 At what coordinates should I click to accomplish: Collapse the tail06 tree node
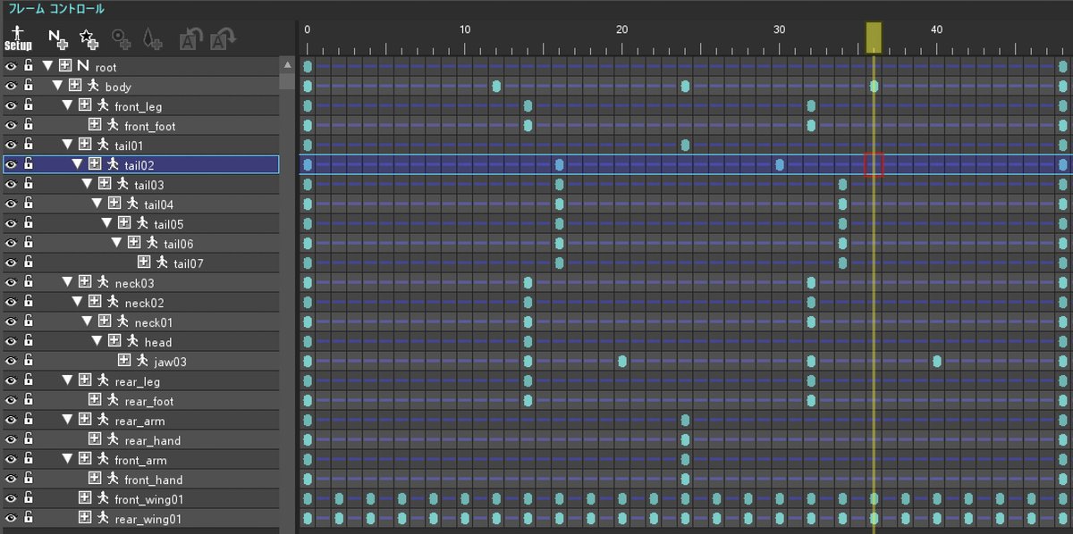pos(117,243)
